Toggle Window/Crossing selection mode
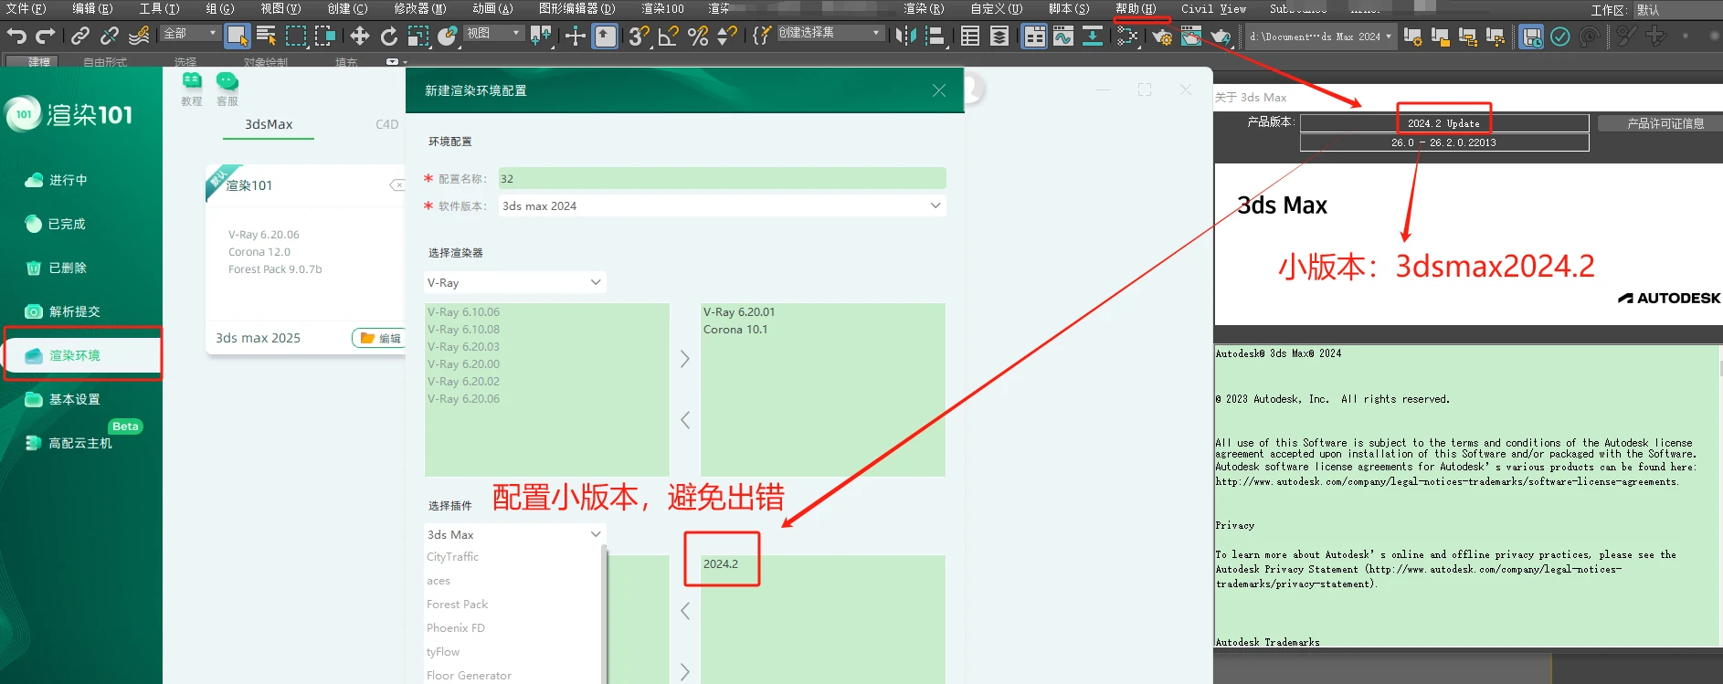The width and height of the screenshot is (1723, 684). pyautogui.click(x=325, y=37)
